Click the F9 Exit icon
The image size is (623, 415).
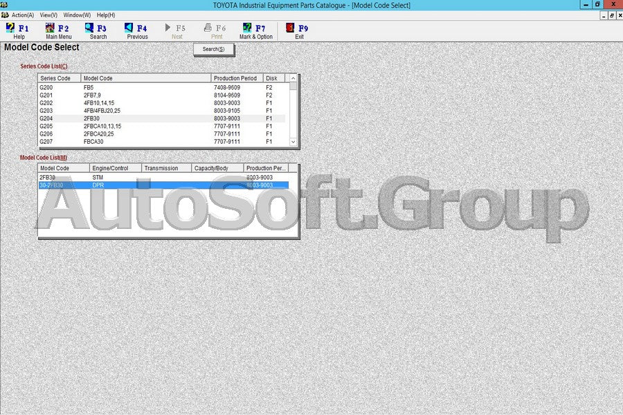291,28
